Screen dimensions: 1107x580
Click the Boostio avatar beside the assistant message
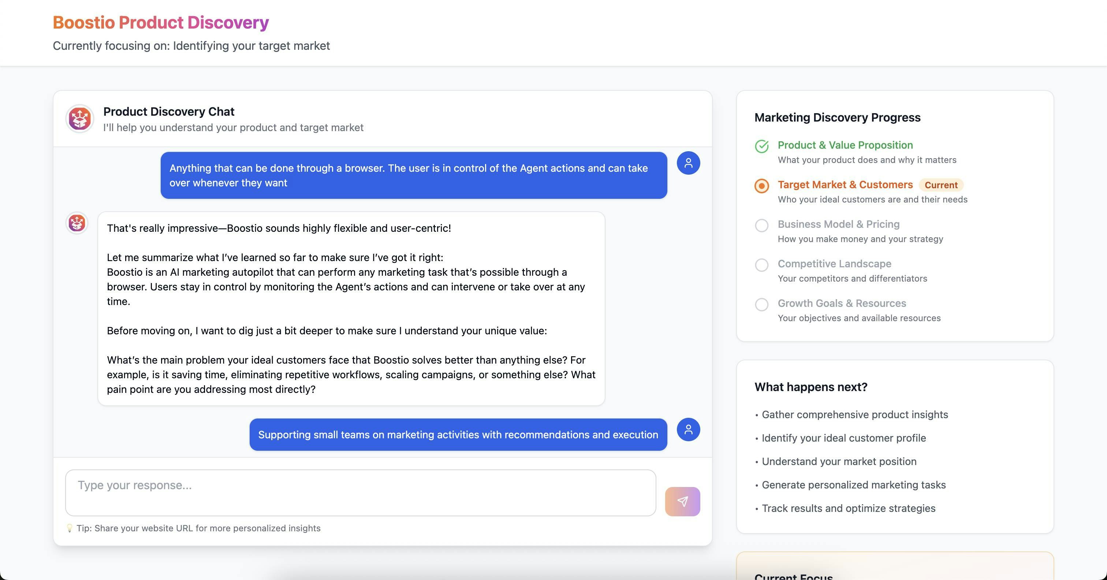[x=77, y=223]
